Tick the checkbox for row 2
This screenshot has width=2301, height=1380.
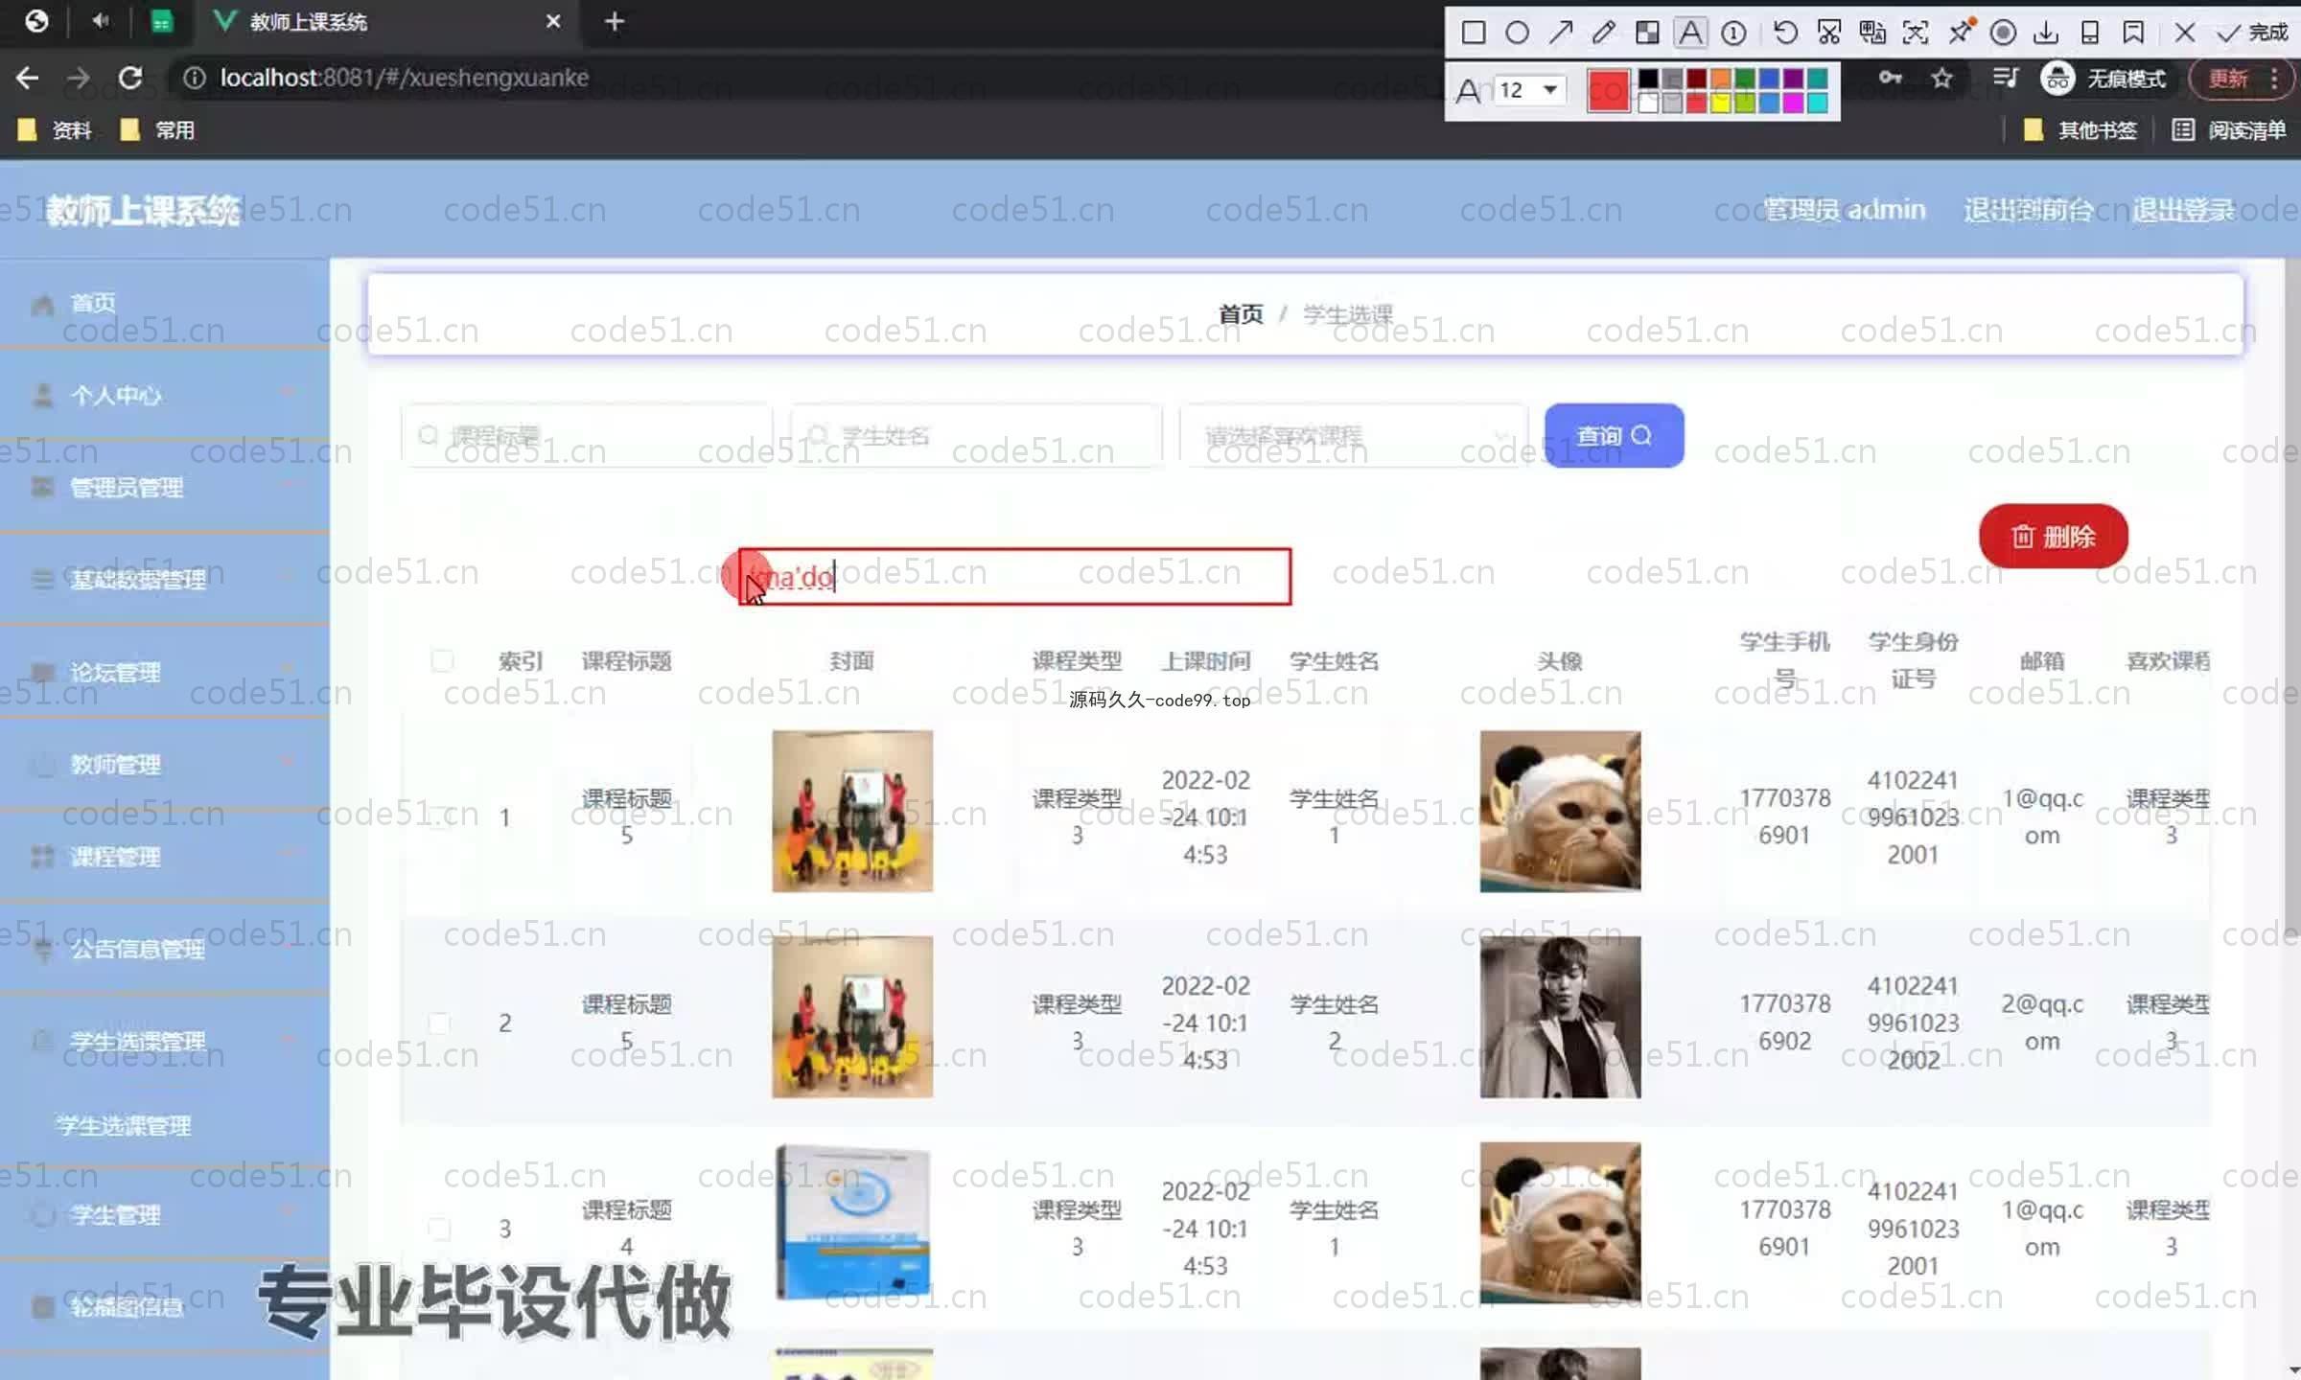439,1023
